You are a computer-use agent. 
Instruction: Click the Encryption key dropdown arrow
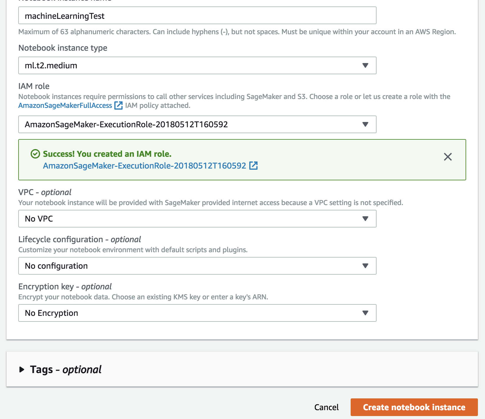pyautogui.click(x=365, y=313)
